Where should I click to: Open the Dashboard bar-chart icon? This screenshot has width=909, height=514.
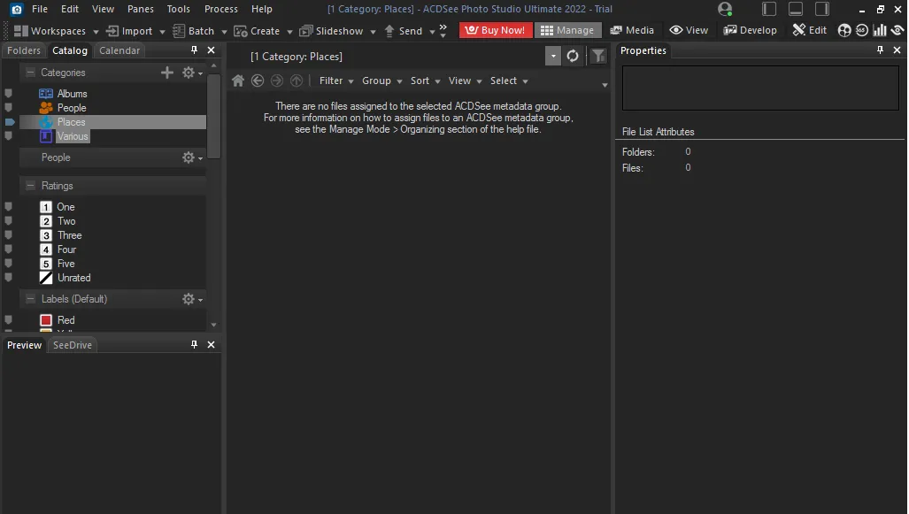click(880, 30)
